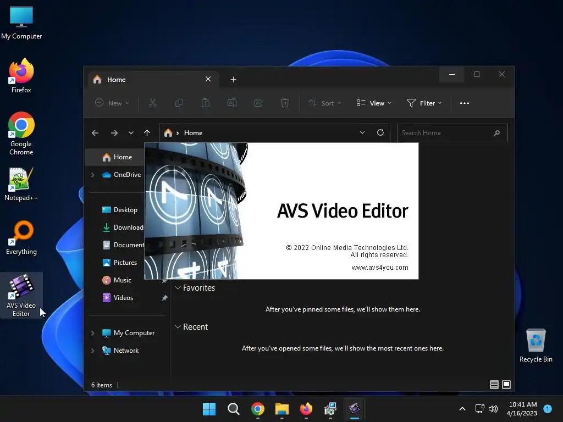Viewport: 563px width, 422px height.
Task: Refresh the Home folder view
Action: 380,133
